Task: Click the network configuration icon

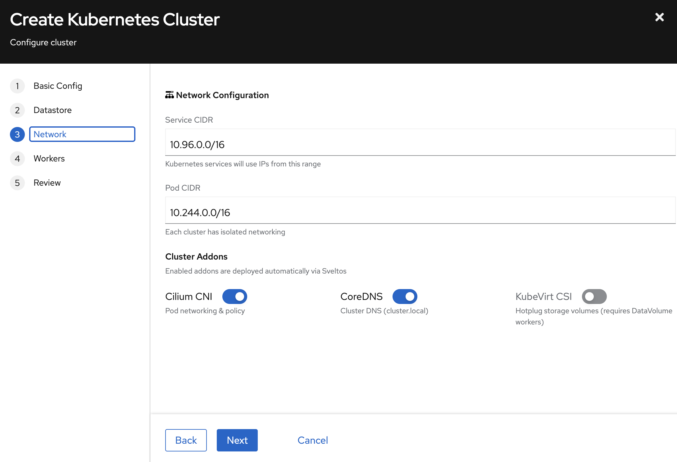Action: (x=169, y=95)
